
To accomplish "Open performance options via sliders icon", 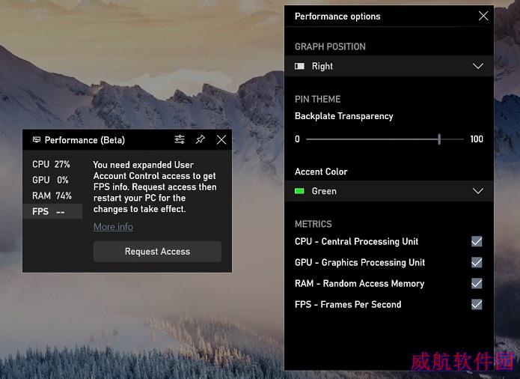I will point(180,139).
